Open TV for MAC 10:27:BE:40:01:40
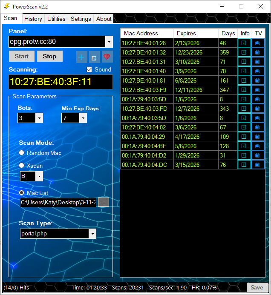 pyautogui.click(x=258, y=71)
